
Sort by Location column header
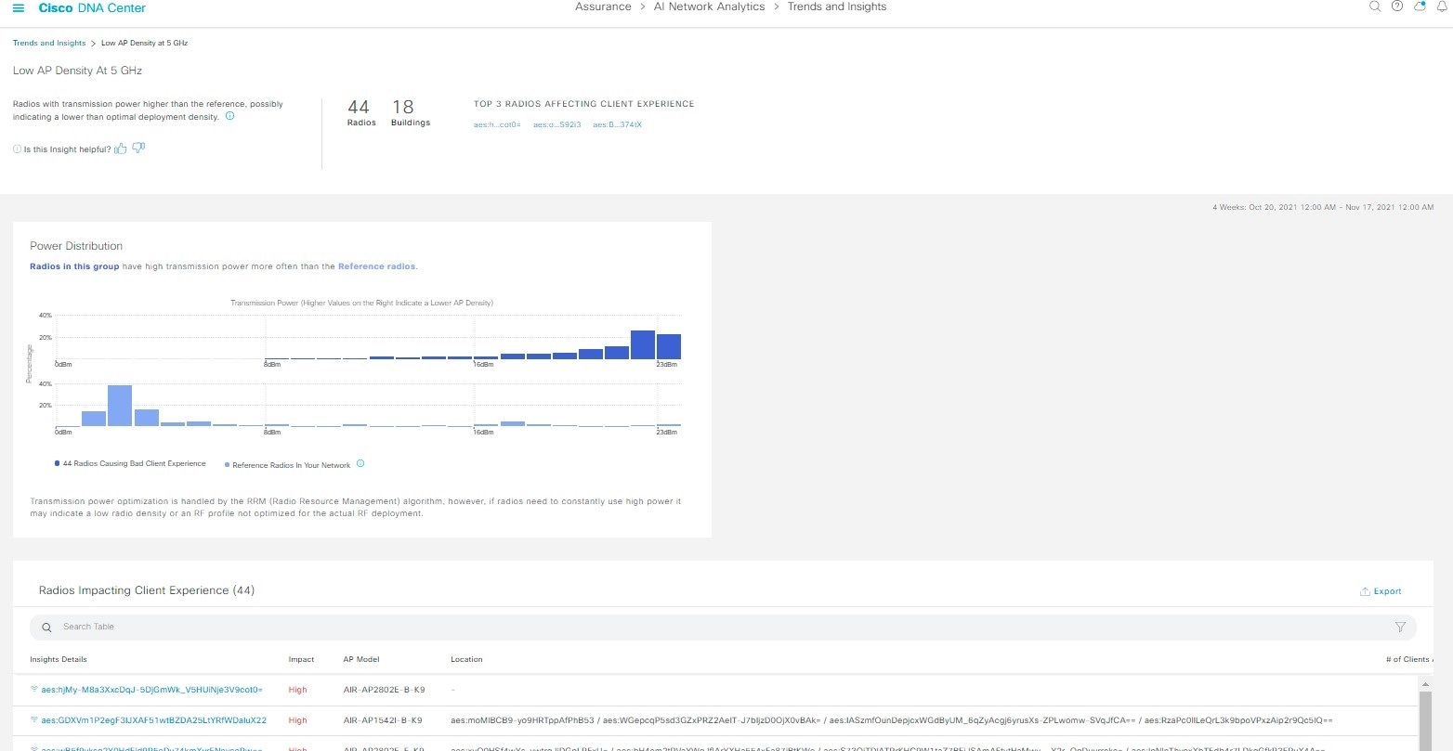click(466, 659)
